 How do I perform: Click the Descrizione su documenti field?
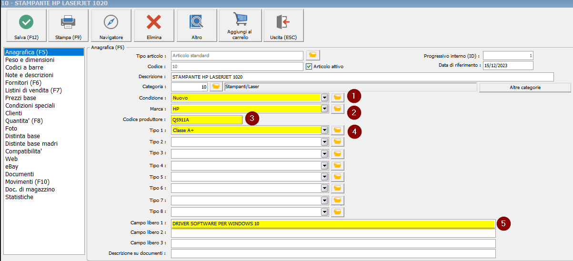(x=333, y=253)
